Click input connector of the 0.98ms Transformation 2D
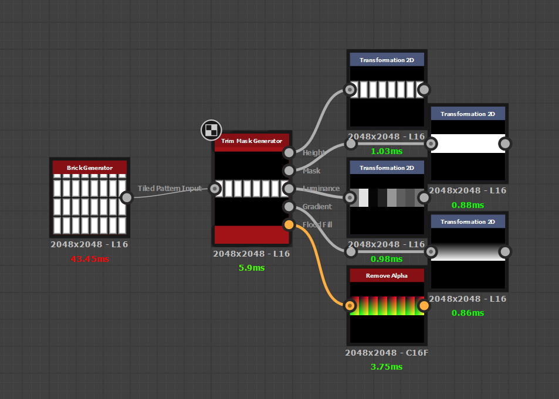This screenshot has width=559, height=399. click(350, 197)
